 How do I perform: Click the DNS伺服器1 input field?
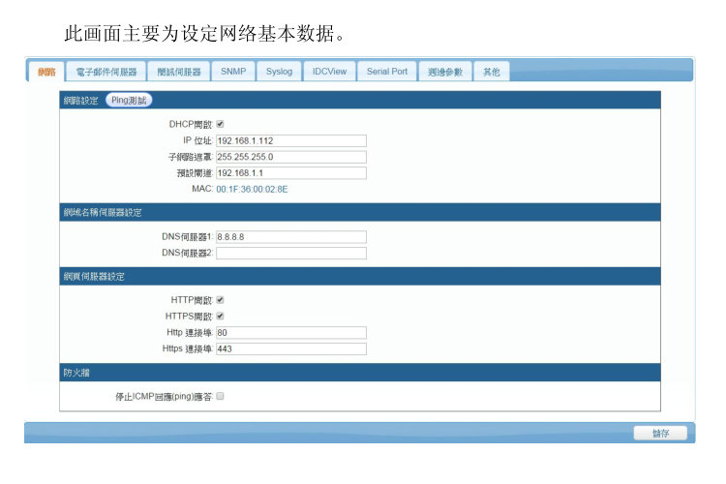point(291,237)
